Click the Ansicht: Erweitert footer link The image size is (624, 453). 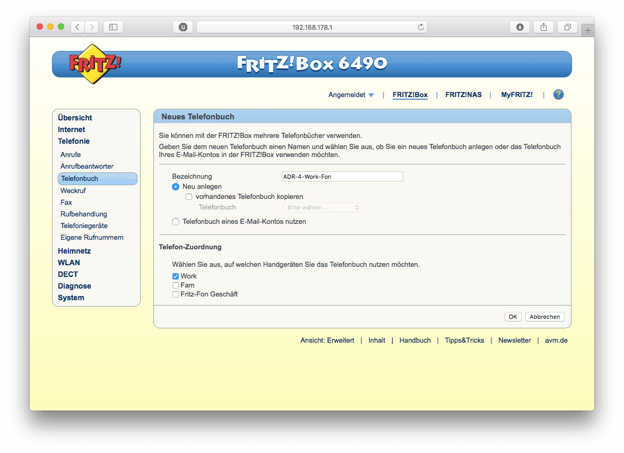327,341
